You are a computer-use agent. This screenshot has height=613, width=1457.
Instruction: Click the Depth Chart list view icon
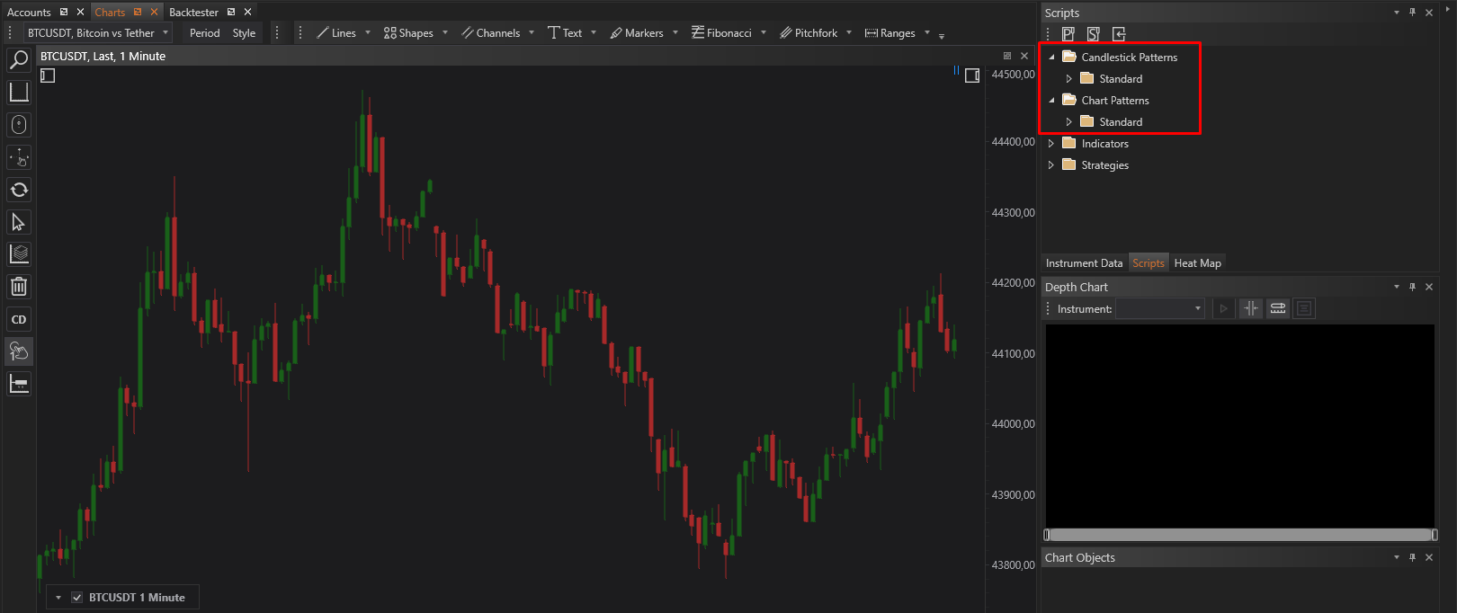[x=1304, y=308]
